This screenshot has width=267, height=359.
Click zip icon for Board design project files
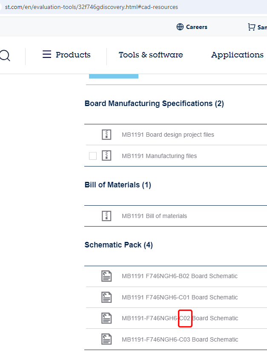[x=106, y=135]
